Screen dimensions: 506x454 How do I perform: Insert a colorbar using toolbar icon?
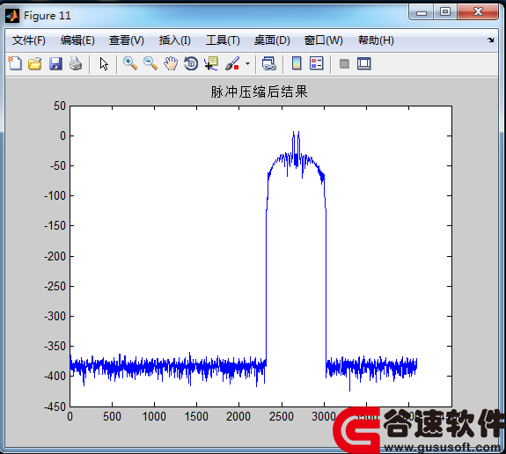pos(297,63)
